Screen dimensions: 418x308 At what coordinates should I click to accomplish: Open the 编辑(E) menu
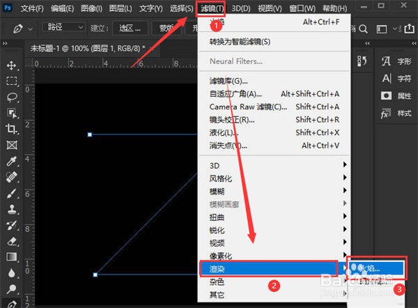[x=63, y=8]
